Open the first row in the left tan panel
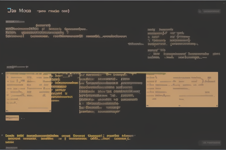226x150 pixels. (28, 74)
